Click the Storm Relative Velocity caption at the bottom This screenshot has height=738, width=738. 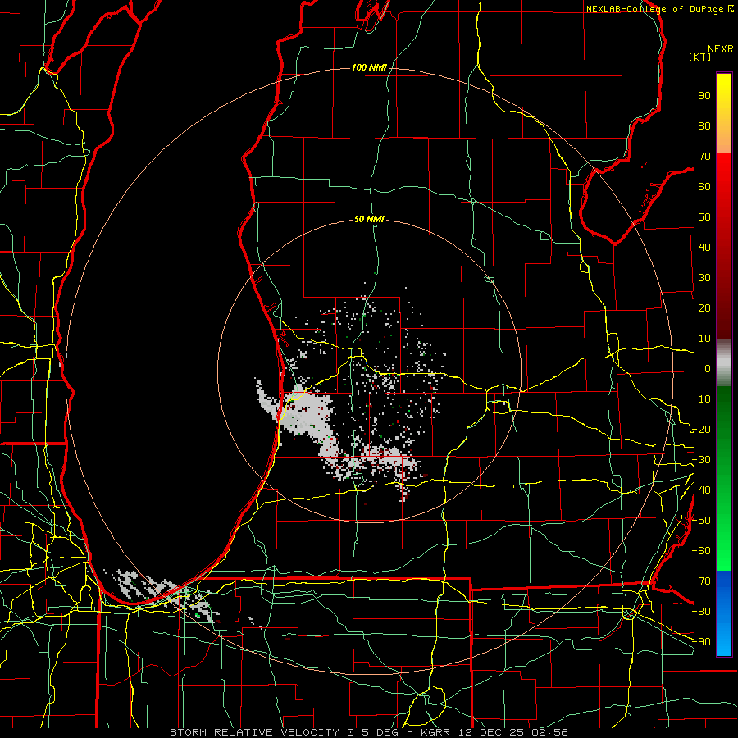tap(368, 732)
